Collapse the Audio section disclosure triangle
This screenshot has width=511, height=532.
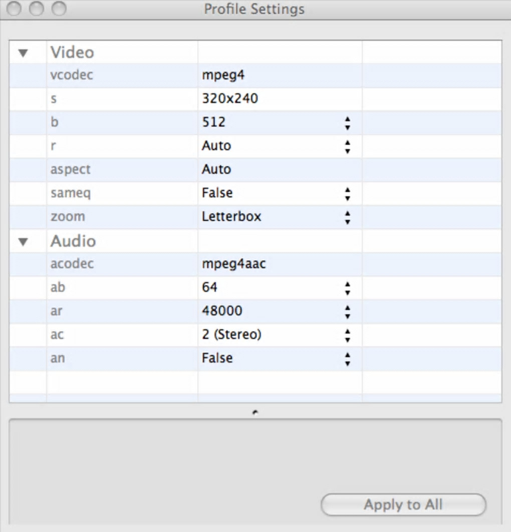[x=23, y=242]
